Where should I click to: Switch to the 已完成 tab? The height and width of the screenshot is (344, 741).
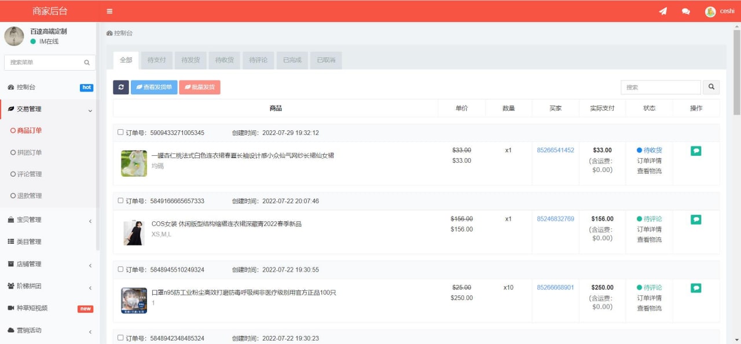[x=292, y=60]
